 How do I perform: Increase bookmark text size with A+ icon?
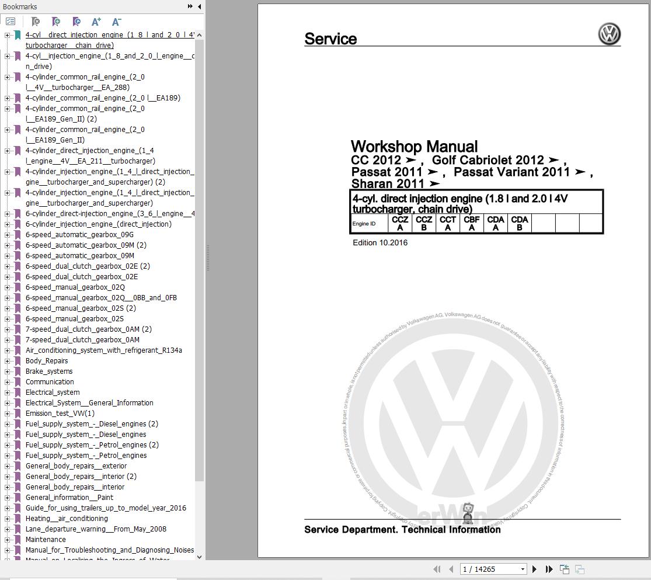pyautogui.click(x=96, y=22)
